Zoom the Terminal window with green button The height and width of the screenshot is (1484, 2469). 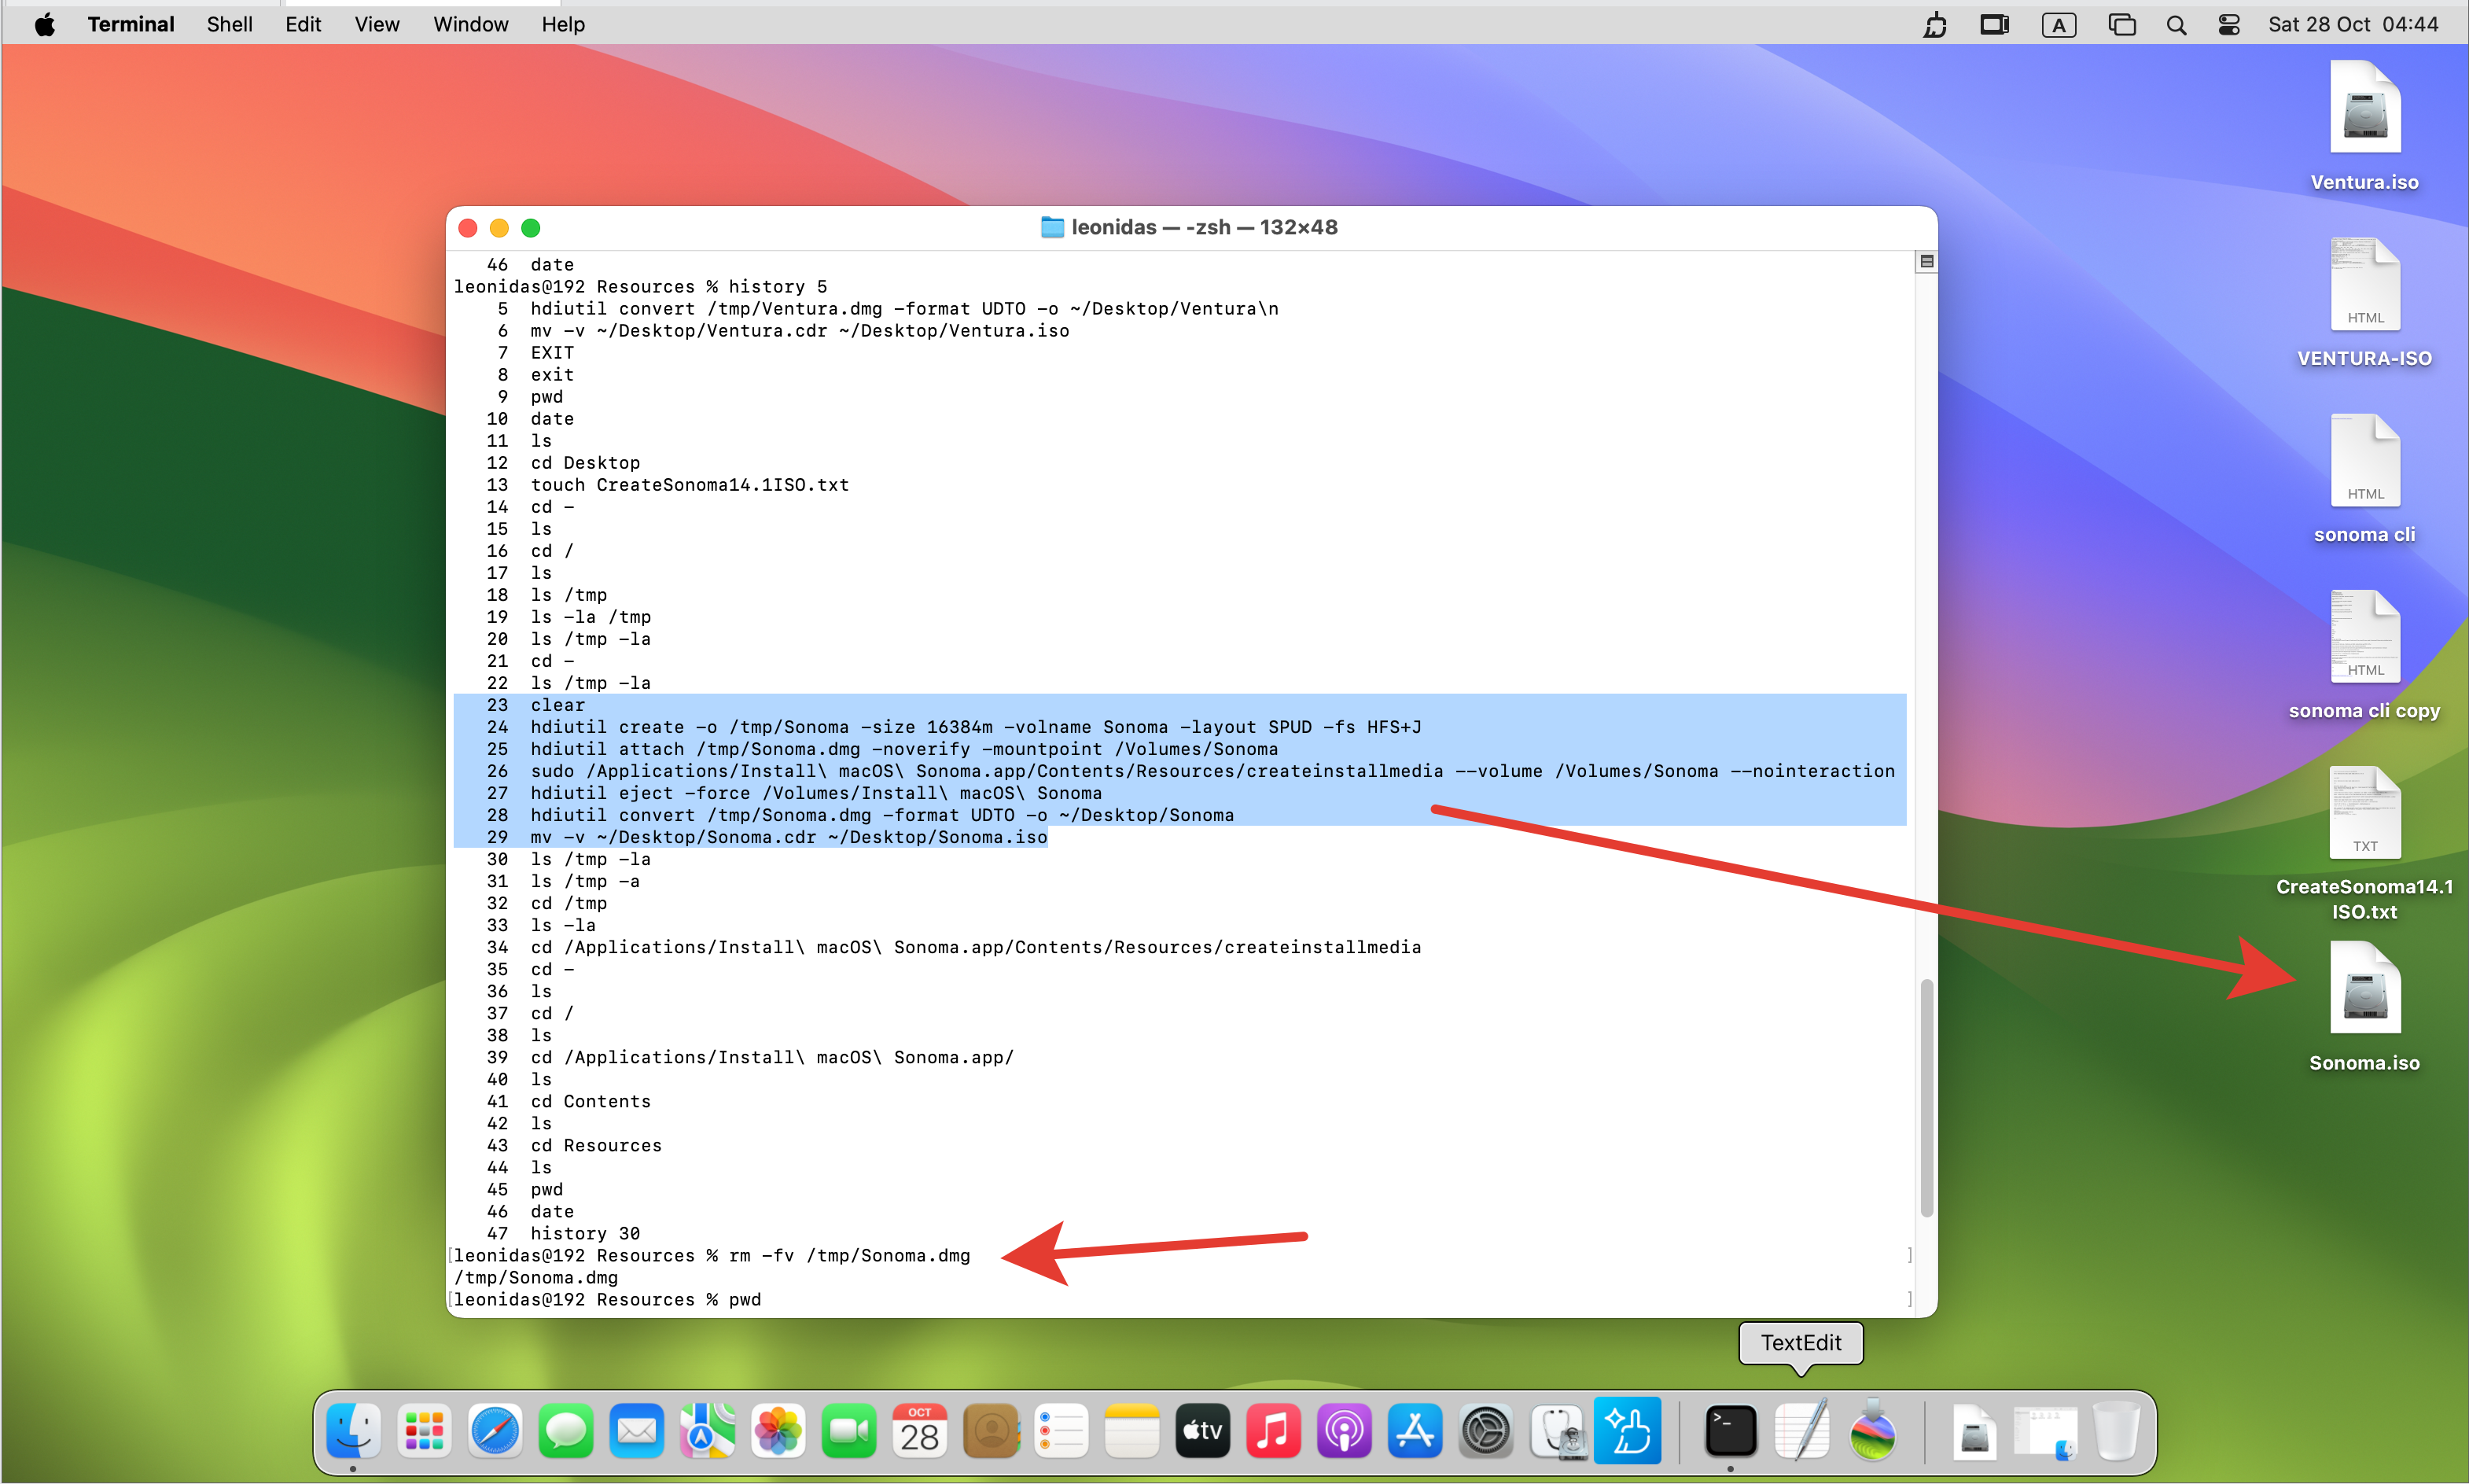tap(531, 228)
